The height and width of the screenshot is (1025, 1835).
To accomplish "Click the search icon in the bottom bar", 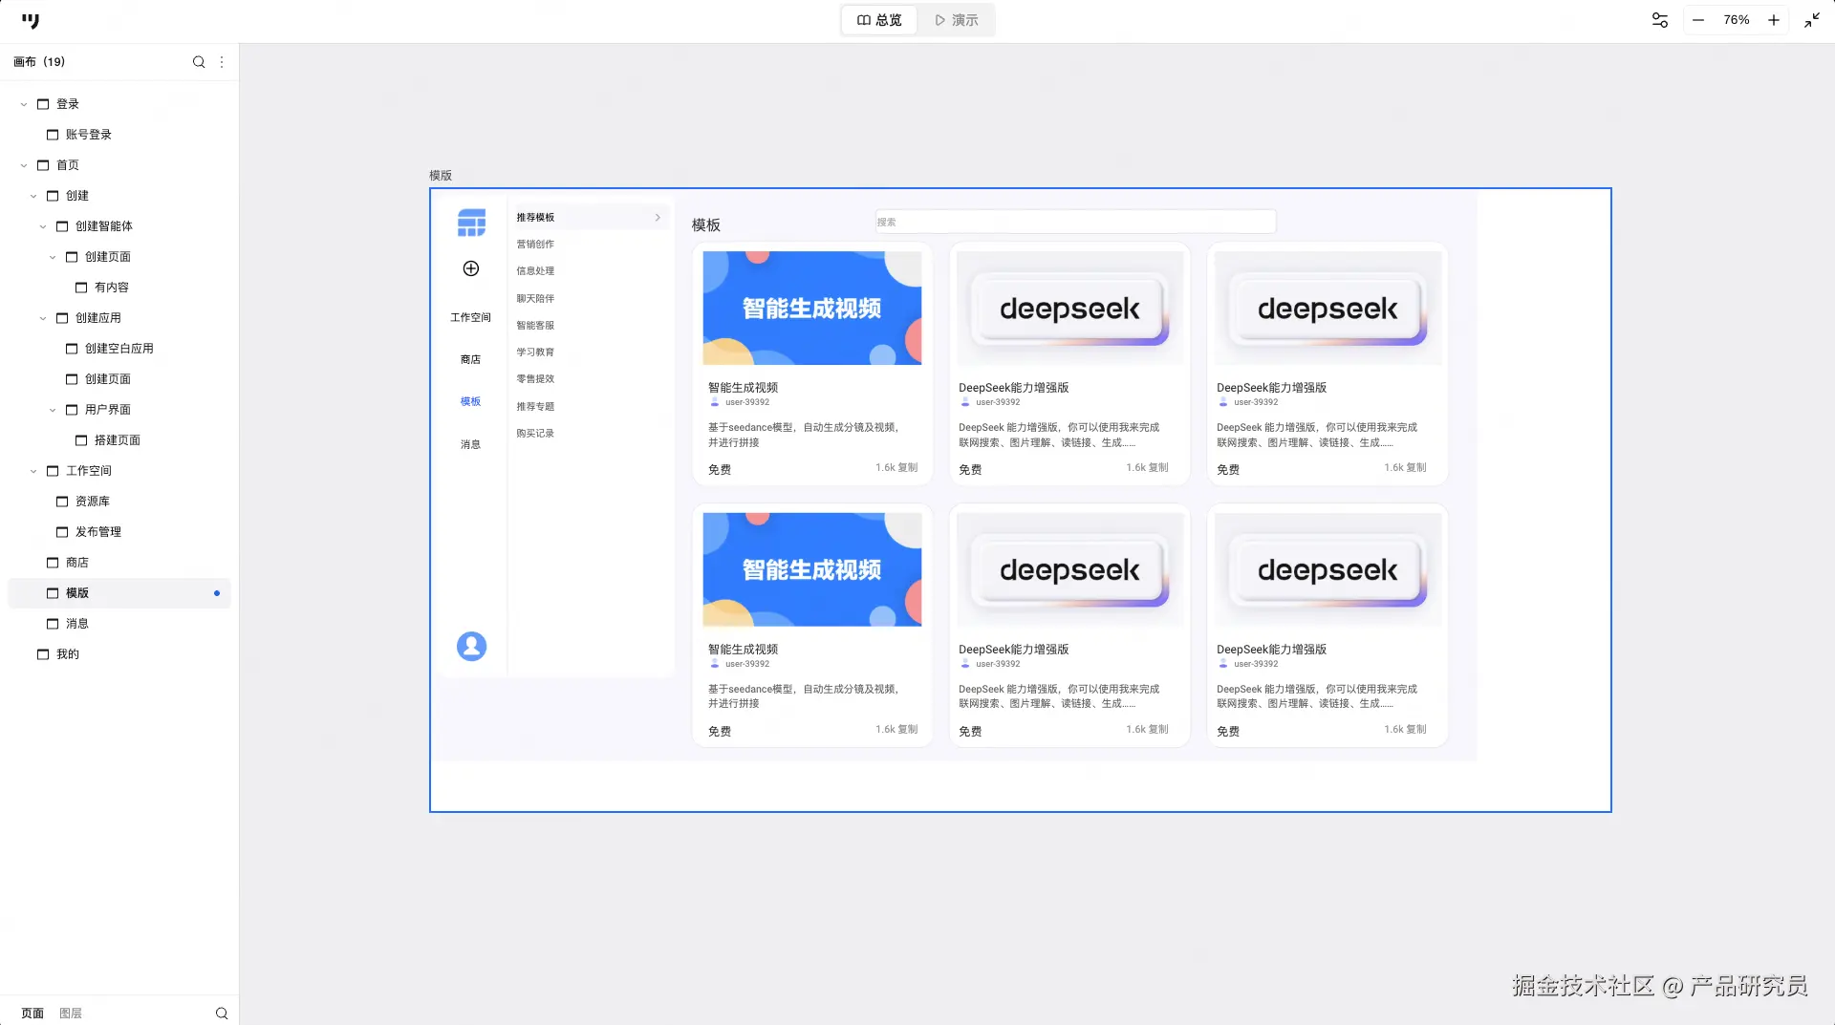I will coord(222,1014).
